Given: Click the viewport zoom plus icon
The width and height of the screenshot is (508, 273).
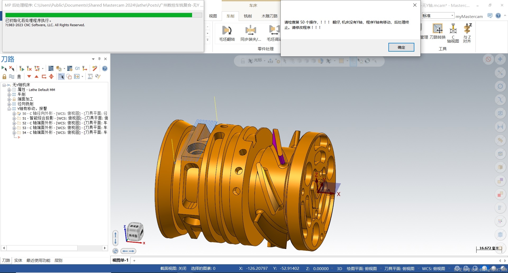Looking at the screenshot, I should pyautogui.click(x=500, y=59).
